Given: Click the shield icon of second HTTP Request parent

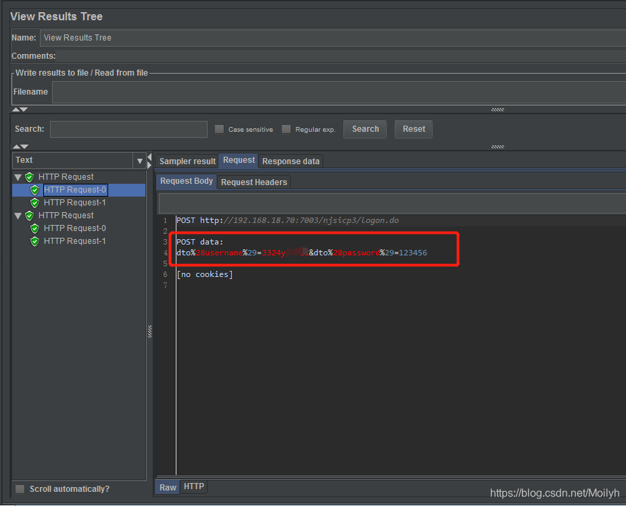Looking at the screenshot, I should pyautogui.click(x=29, y=216).
